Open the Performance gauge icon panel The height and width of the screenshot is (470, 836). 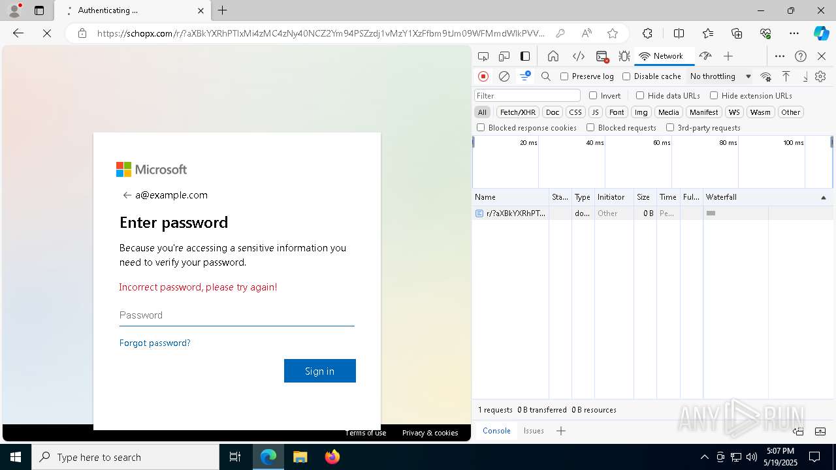[705, 56]
